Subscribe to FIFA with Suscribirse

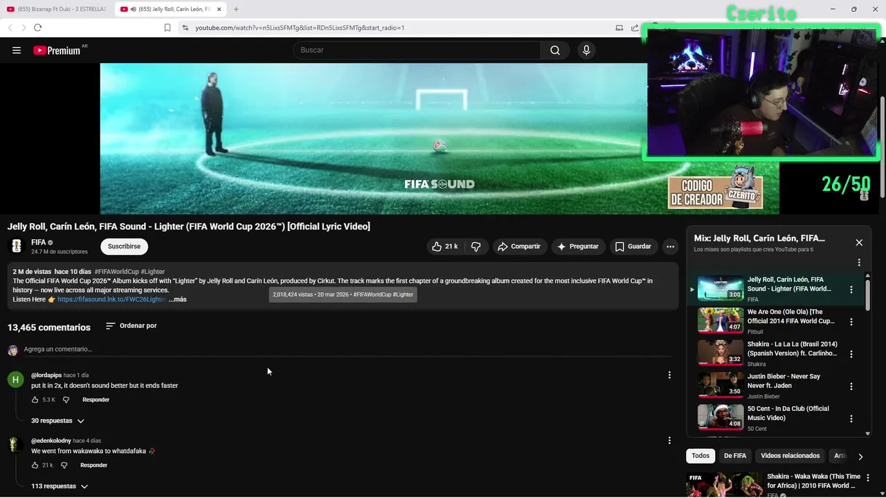(124, 246)
